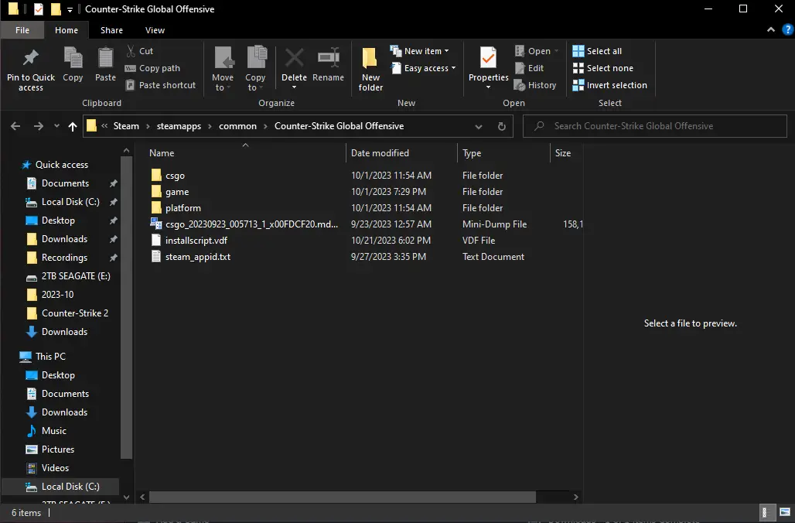Open Recordings folder in sidebar
Image resolution: width=795 pixels, height=523 pixels.
click(64, 258)
